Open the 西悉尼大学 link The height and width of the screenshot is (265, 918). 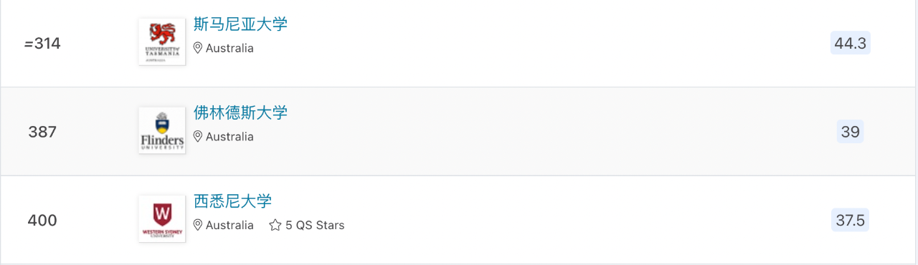coord(232,201)
